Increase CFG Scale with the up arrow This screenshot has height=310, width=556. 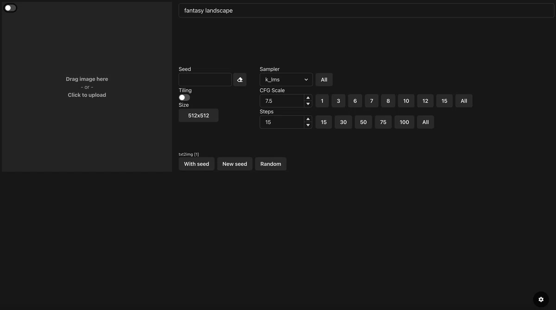tap(308, 98)
